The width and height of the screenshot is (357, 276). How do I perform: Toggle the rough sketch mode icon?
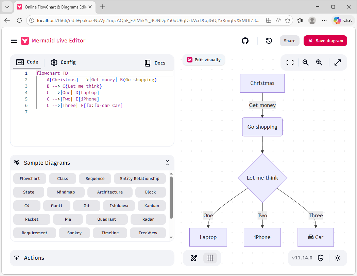194,258
